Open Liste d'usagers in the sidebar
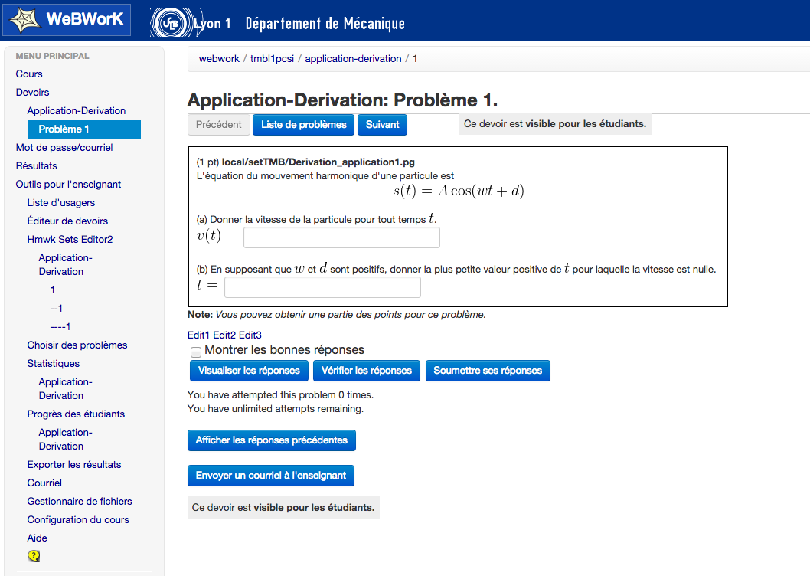Image resolution: width=810 pixels, height=576 pixels. (x=61, y=203)
